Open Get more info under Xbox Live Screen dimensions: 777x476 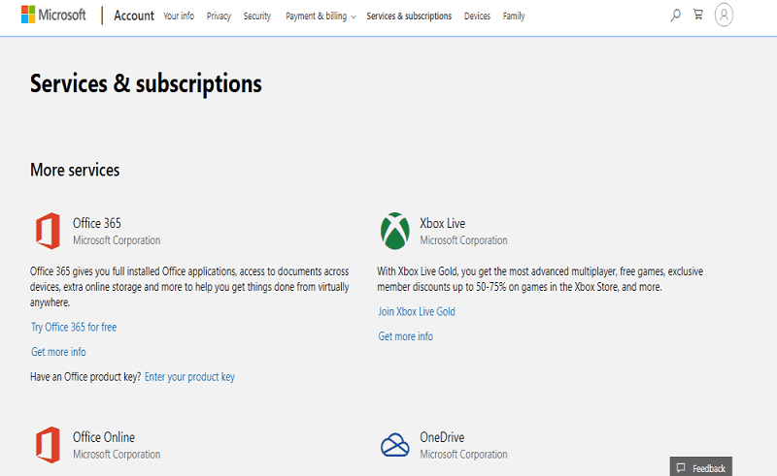(405, 336)
